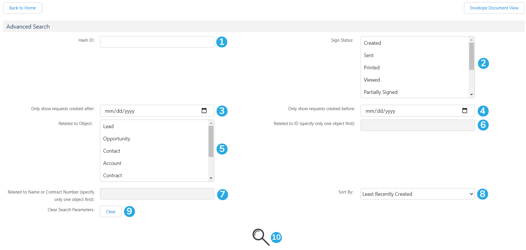Click Back to Home button
This screenshot has height=250, width=526.
point(23,8)
